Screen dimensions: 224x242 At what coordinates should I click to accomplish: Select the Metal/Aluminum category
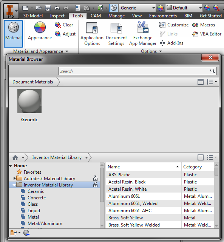(45, 224)
